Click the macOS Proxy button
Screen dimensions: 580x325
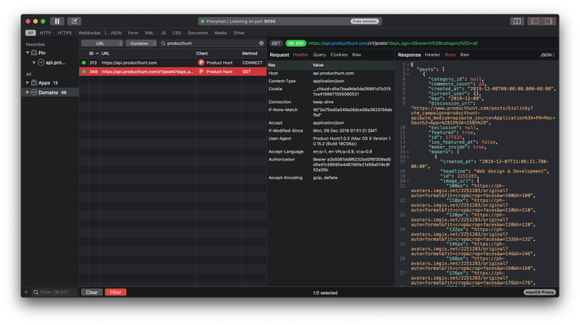(540, 292)
